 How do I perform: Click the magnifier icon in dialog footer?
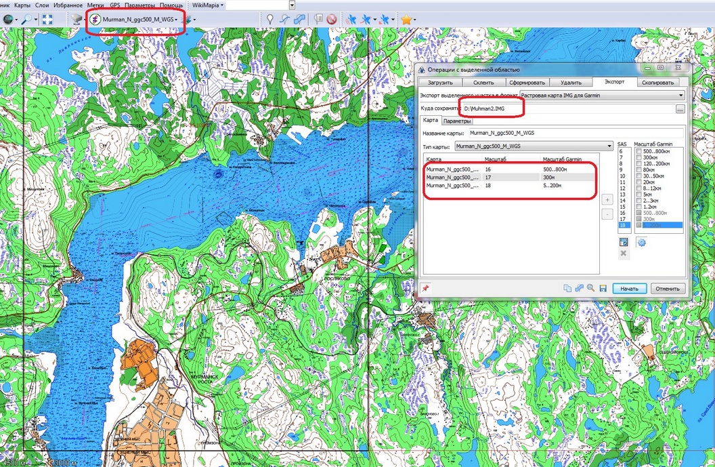(591, 288)
